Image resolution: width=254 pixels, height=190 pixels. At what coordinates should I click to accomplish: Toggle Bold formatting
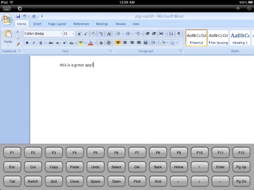(x=27, y=43)
